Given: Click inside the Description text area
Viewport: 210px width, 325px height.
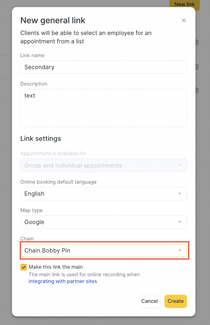Looking at the screenshot, I should point(103,108).
